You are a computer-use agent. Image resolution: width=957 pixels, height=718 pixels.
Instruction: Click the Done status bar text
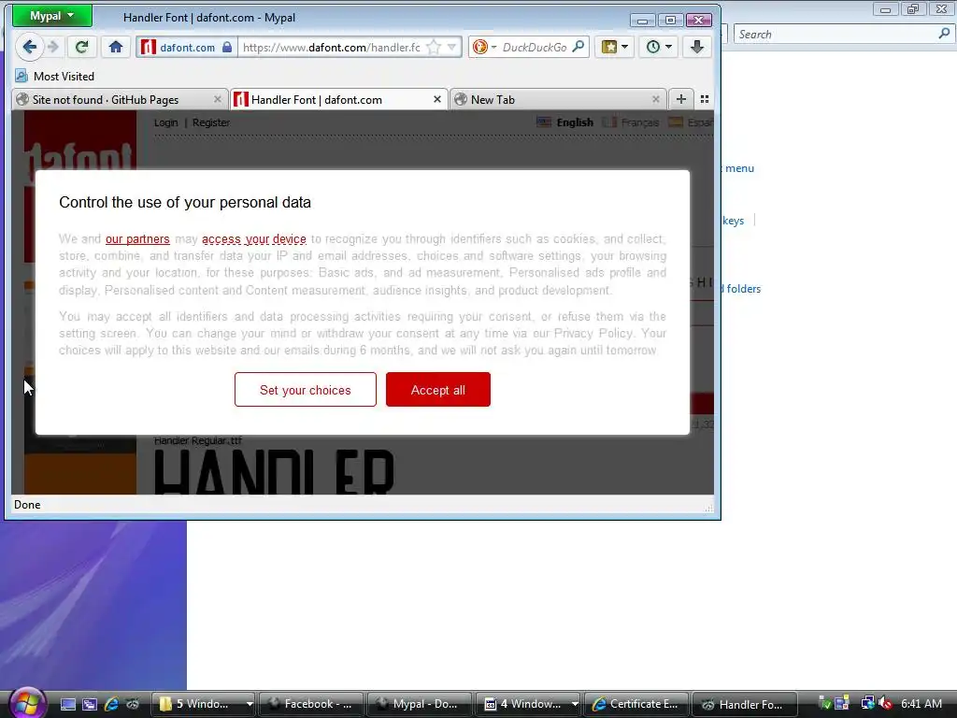[x=27, y=505]
